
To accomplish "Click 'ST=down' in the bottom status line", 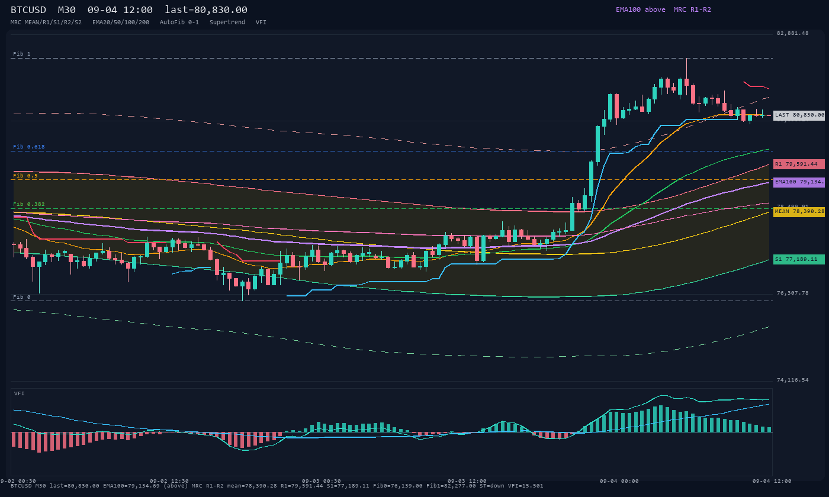I will 492,486.
